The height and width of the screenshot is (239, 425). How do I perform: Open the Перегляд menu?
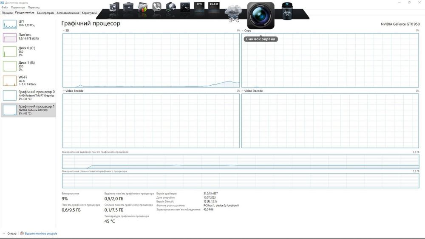click(34, 7)
